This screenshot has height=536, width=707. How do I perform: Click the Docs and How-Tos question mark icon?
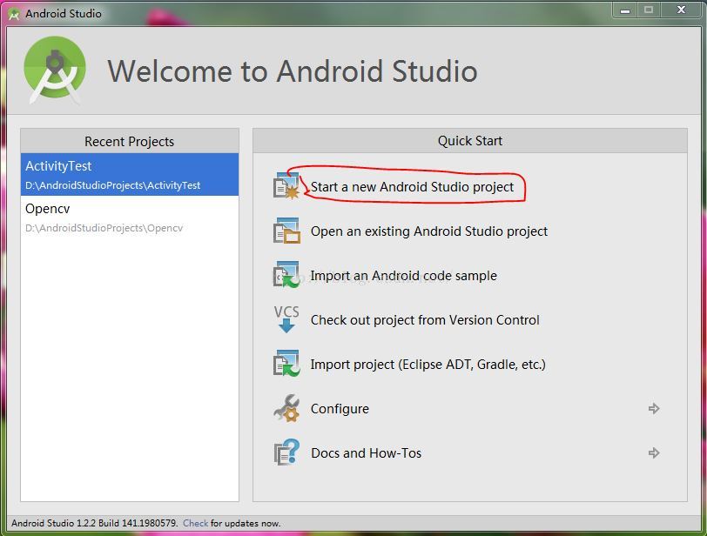(286, 452)
